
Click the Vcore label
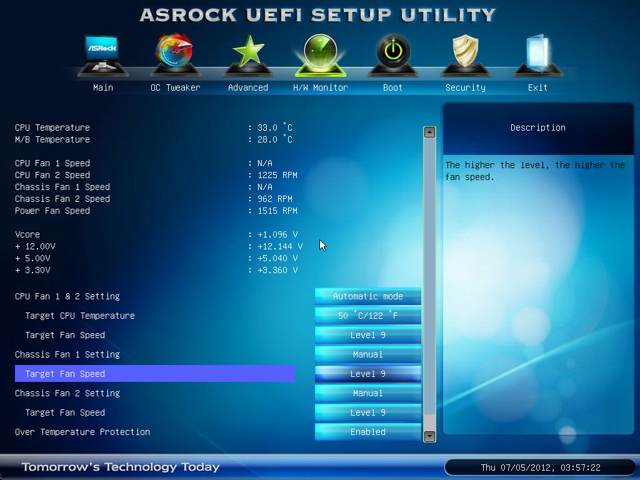pos(27,235)
